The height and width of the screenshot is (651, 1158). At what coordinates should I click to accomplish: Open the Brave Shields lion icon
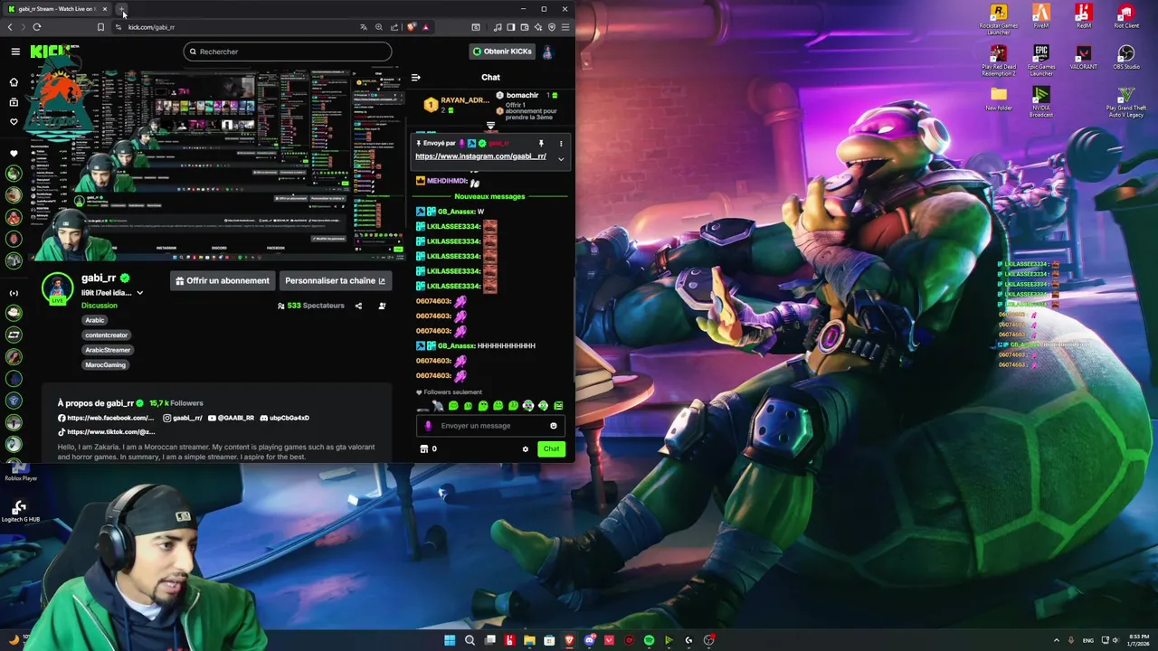412,27
